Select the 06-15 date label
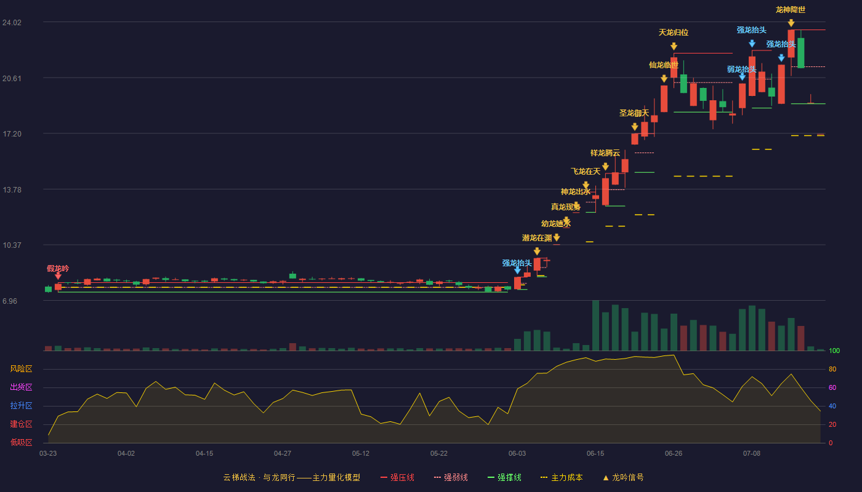Image resolution: width=862 pixels, height=492 pixels. [x=595, y=453]
